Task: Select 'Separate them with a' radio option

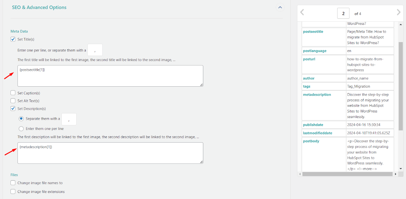Action: [21, 119]
